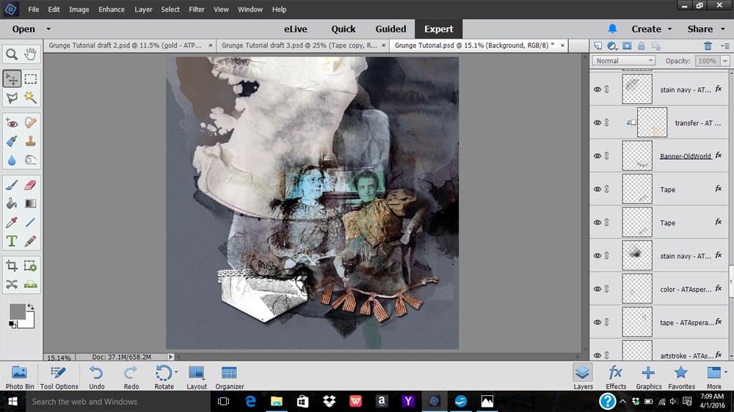Screen dimensions: 734x412
Task: Click the add layer mask icon
Action: tap(627, 46)
